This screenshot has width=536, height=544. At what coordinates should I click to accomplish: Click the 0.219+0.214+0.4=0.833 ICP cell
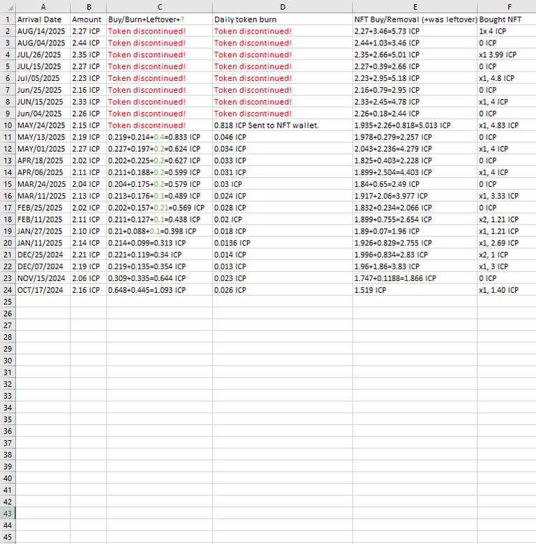pyautogui.click(x=160, y=137)
